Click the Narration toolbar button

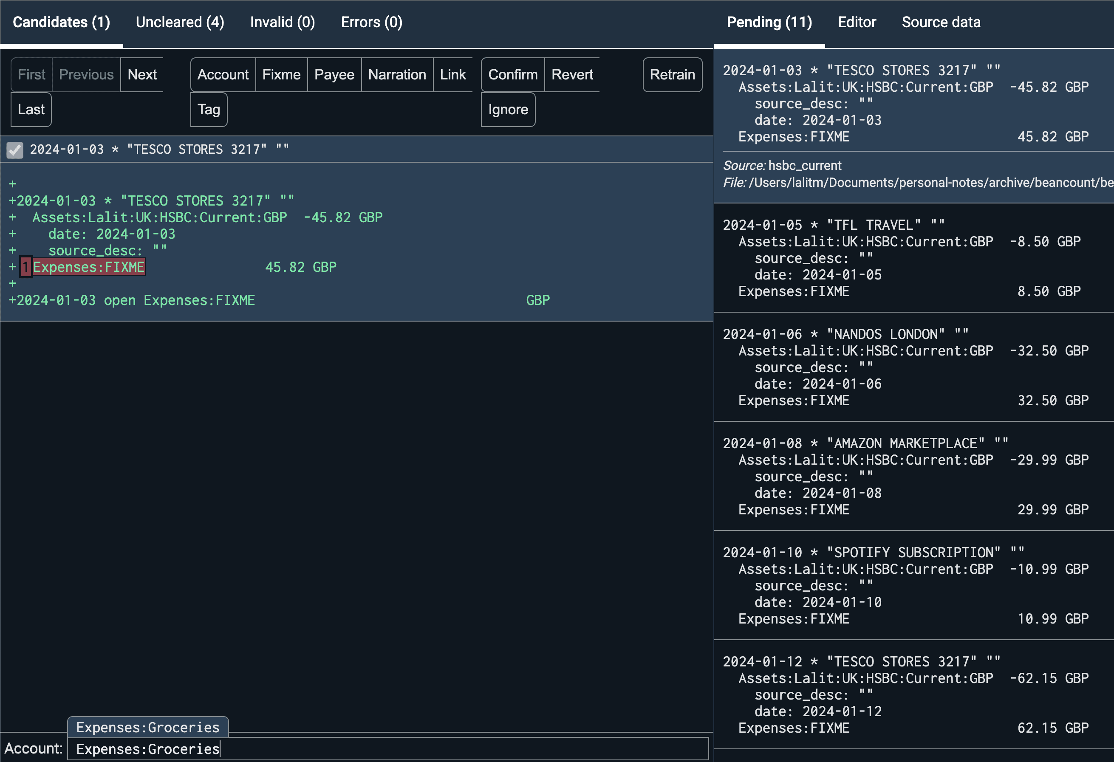pyautogui.click(x=397, y=74)
